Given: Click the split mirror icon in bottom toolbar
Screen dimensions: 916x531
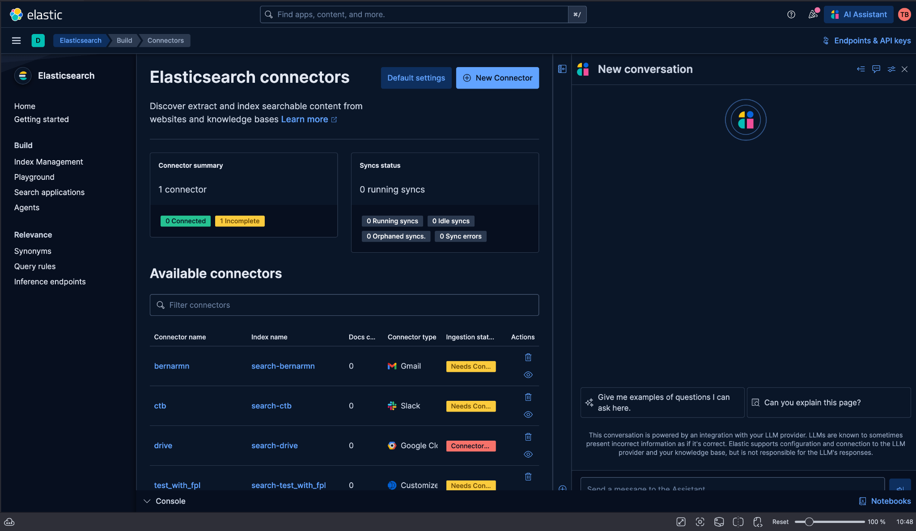Looking at the screenshot, I should point(738,522).
